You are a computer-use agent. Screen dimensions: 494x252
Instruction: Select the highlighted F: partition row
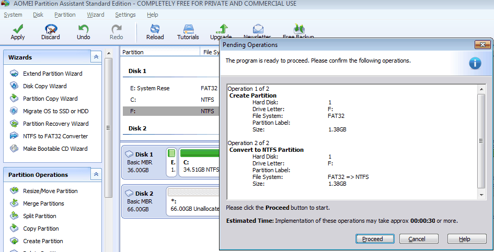(x=171, y=111)
